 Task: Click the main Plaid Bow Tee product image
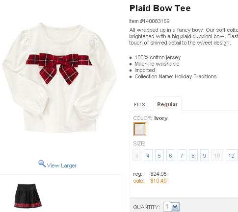pos(59,78)
